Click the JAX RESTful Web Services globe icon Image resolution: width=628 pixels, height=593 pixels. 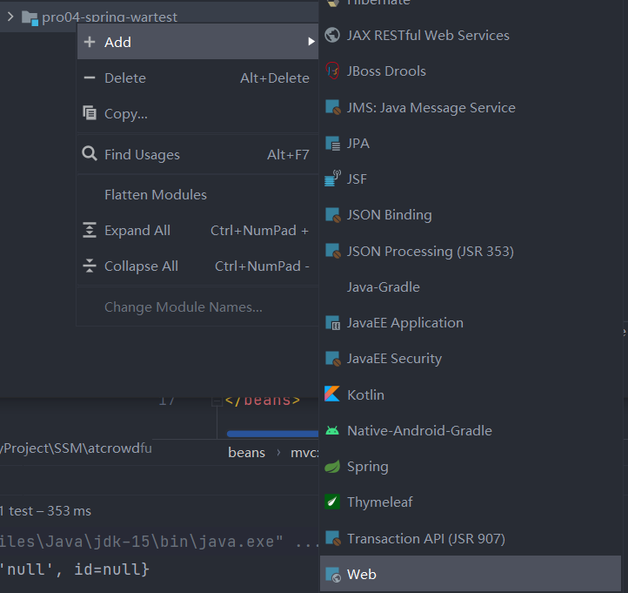[x=332, y=35]
